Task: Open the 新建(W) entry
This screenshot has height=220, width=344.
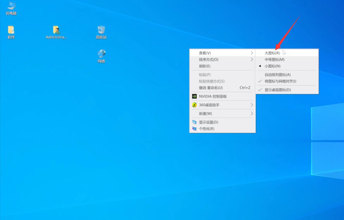Action: (222, 114)
